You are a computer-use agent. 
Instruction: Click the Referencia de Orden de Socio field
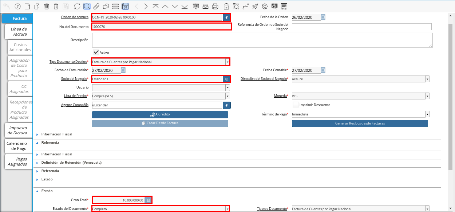tap(361, 26)
